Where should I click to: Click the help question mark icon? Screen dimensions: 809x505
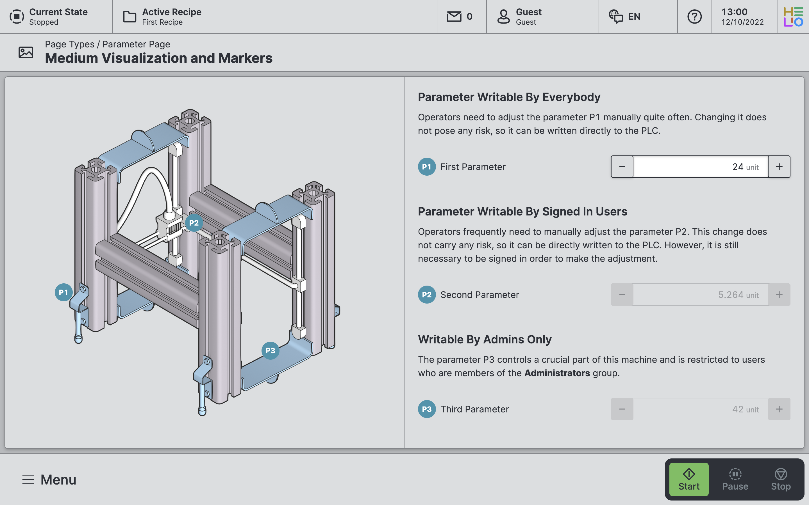click(x=694, y=16)
